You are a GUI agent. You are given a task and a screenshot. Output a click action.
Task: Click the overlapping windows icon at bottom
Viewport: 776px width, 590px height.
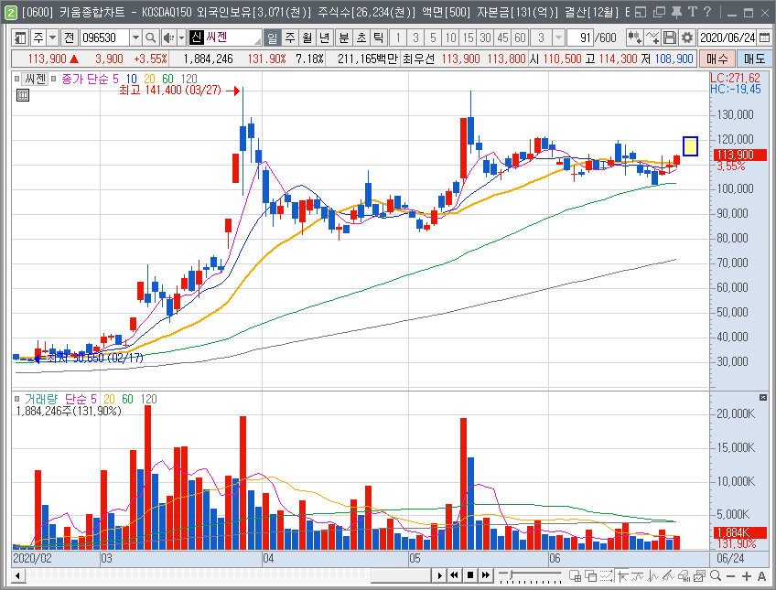pos(590,575)
